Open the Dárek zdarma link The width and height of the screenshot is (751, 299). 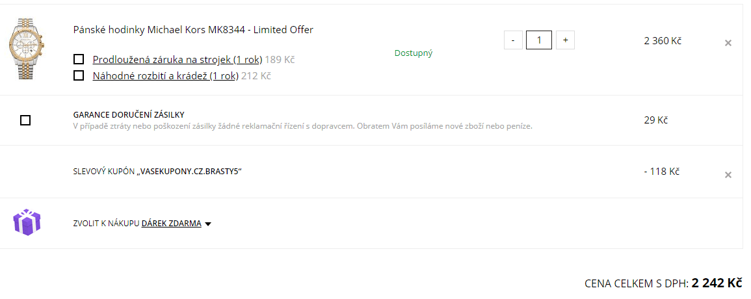click(171, 224)
